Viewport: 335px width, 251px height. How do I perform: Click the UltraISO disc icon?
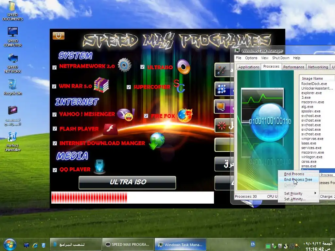pos(183,67)
